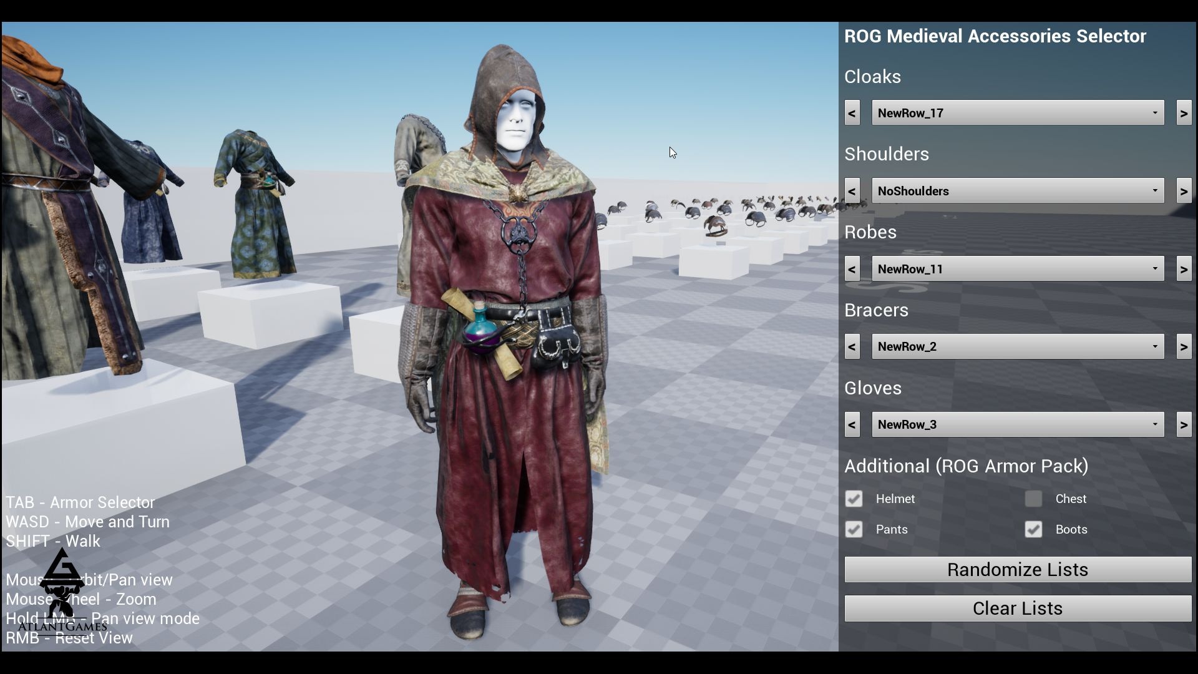Click the 'RMB - Reset View' hint
This screenshot has height=674, width=1198.
click(x=69, y=638)
